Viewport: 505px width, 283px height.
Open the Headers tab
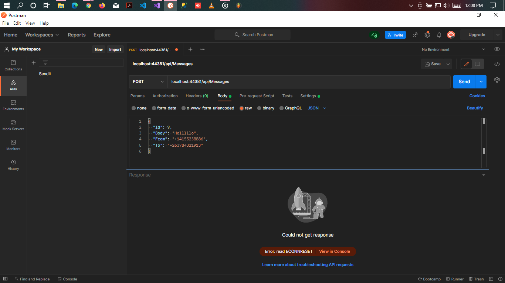pos(197,96)
